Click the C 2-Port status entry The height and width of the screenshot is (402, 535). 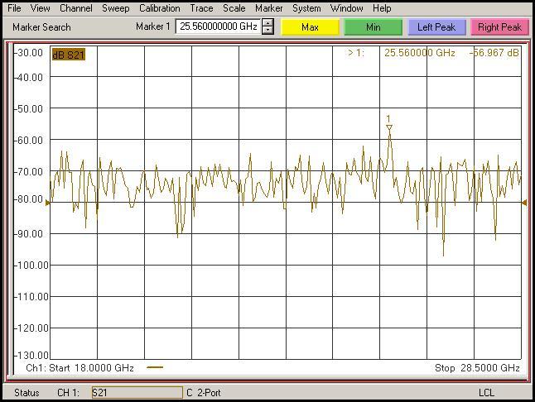(x=204, y=393)
